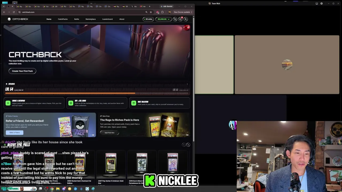
Task: Click the sunset avatar tile in Team Nick window
Action: pos(287,65)
